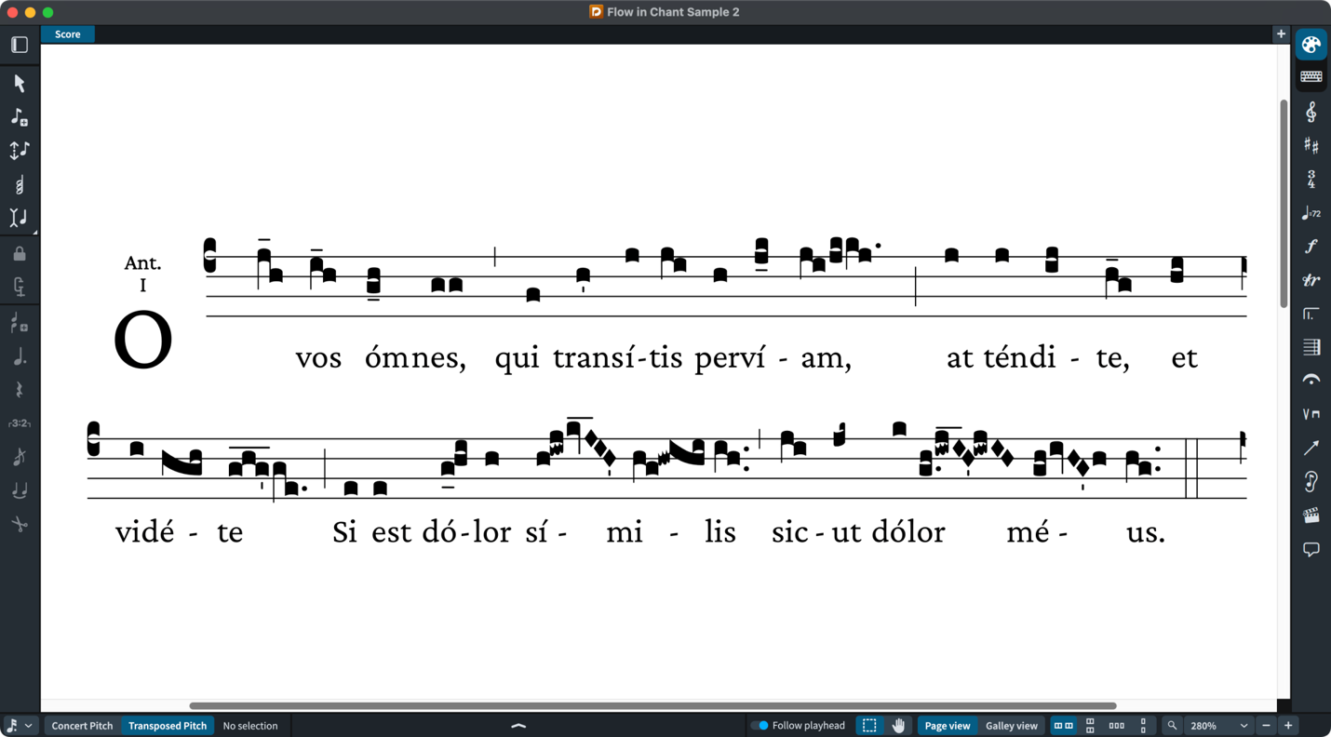Choose single pages horizontally layout
This screenshot has width=1331, height=737.
pos(1116,726)
